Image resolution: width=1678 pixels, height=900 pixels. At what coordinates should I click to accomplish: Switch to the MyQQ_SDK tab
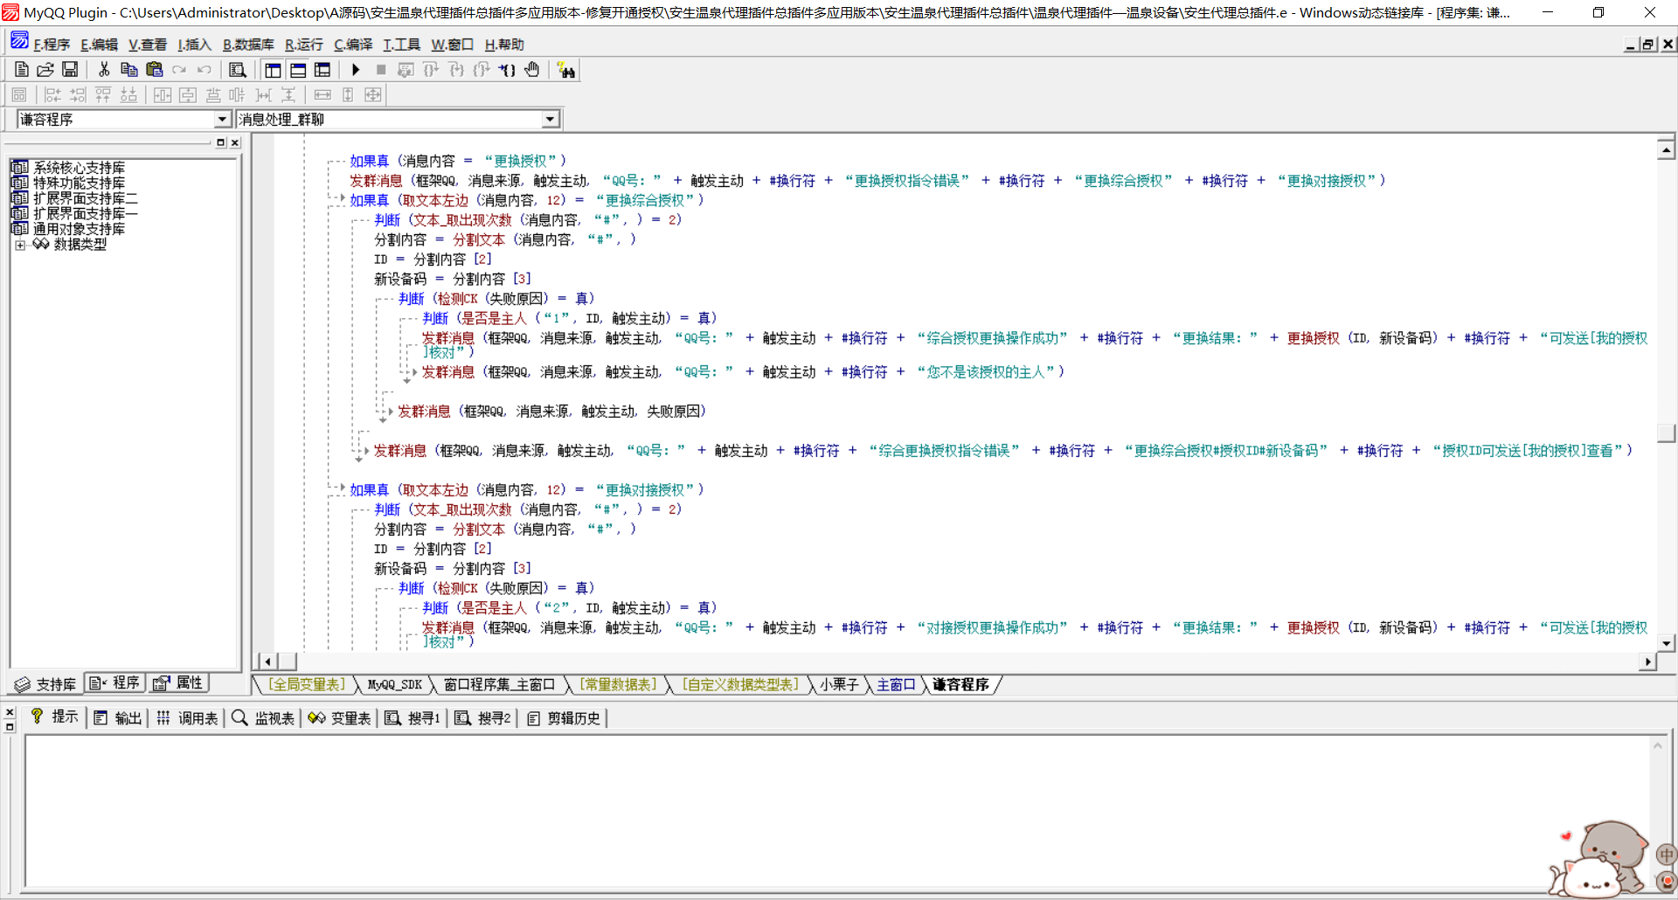[x=394, y=685]
